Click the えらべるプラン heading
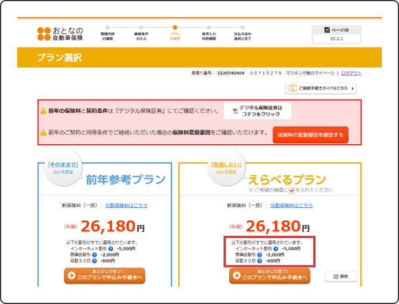The height and width of the screenshot is (304, 399). pos(287,180)
